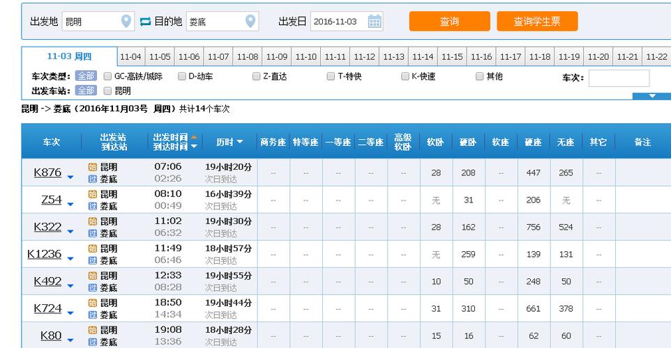Switch to the 11-10 date tab
671x348 pixels.
pyautogui.click(x=306, y=57)
